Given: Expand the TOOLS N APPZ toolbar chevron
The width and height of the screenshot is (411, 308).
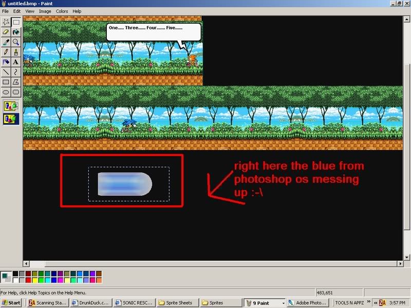Looking at the screenshot, I should (x=369, y=302).
